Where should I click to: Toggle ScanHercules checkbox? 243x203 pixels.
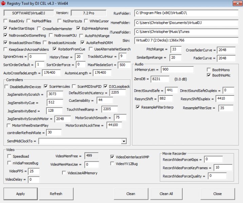pos(46,86)
